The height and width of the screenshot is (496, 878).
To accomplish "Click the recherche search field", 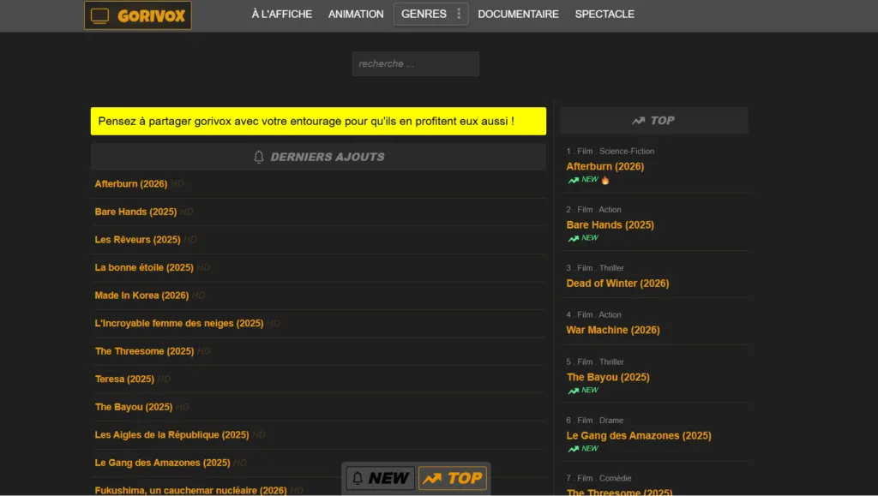I will pos(415,63).
